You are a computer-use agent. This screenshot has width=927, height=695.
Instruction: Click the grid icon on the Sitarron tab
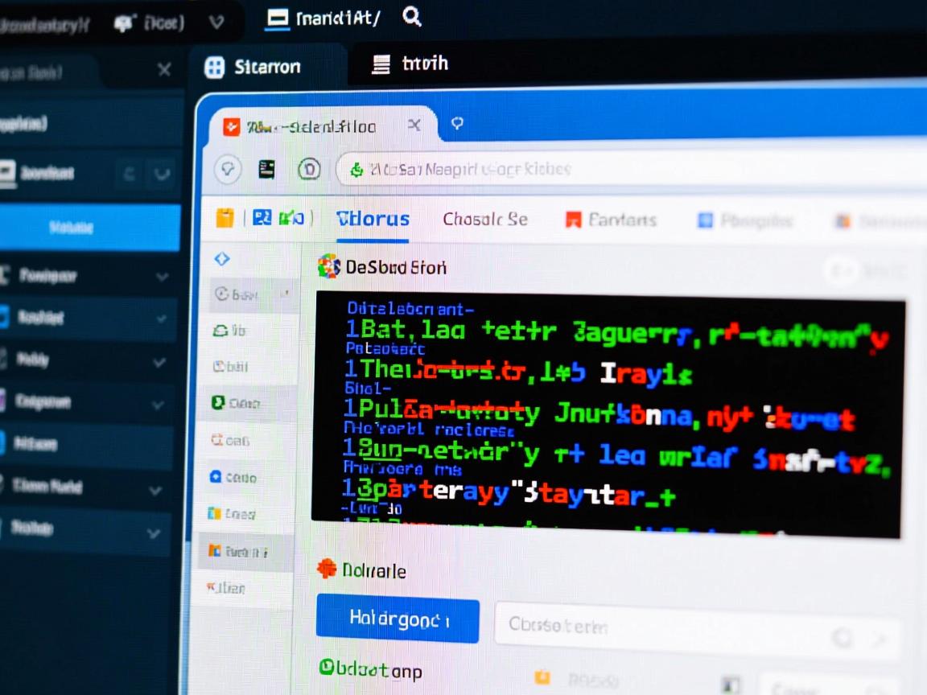pyautogui.click(x=215, y=67)
